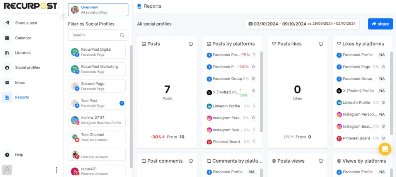Image resolution: width=396 pixels, height=177 pixels.
Task: Click the X (Twitter) icon in Posts by platforms
Action: (209, 93)
